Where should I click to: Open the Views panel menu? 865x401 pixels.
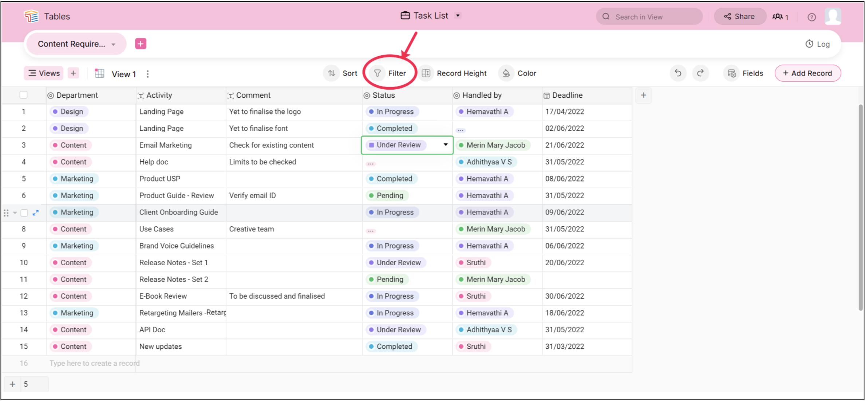click(44, 73)
